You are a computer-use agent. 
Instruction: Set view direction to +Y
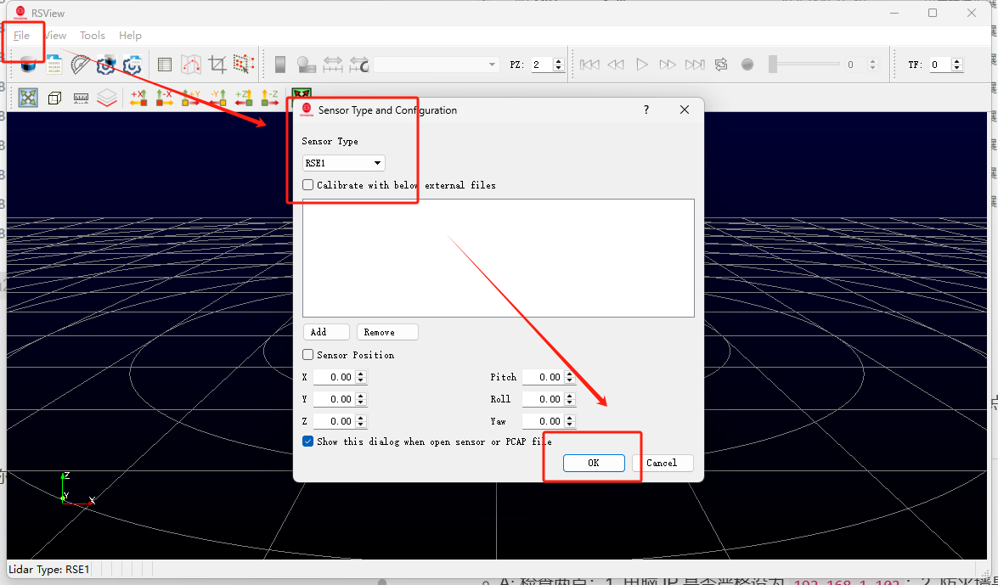click(x=191, y=98)
